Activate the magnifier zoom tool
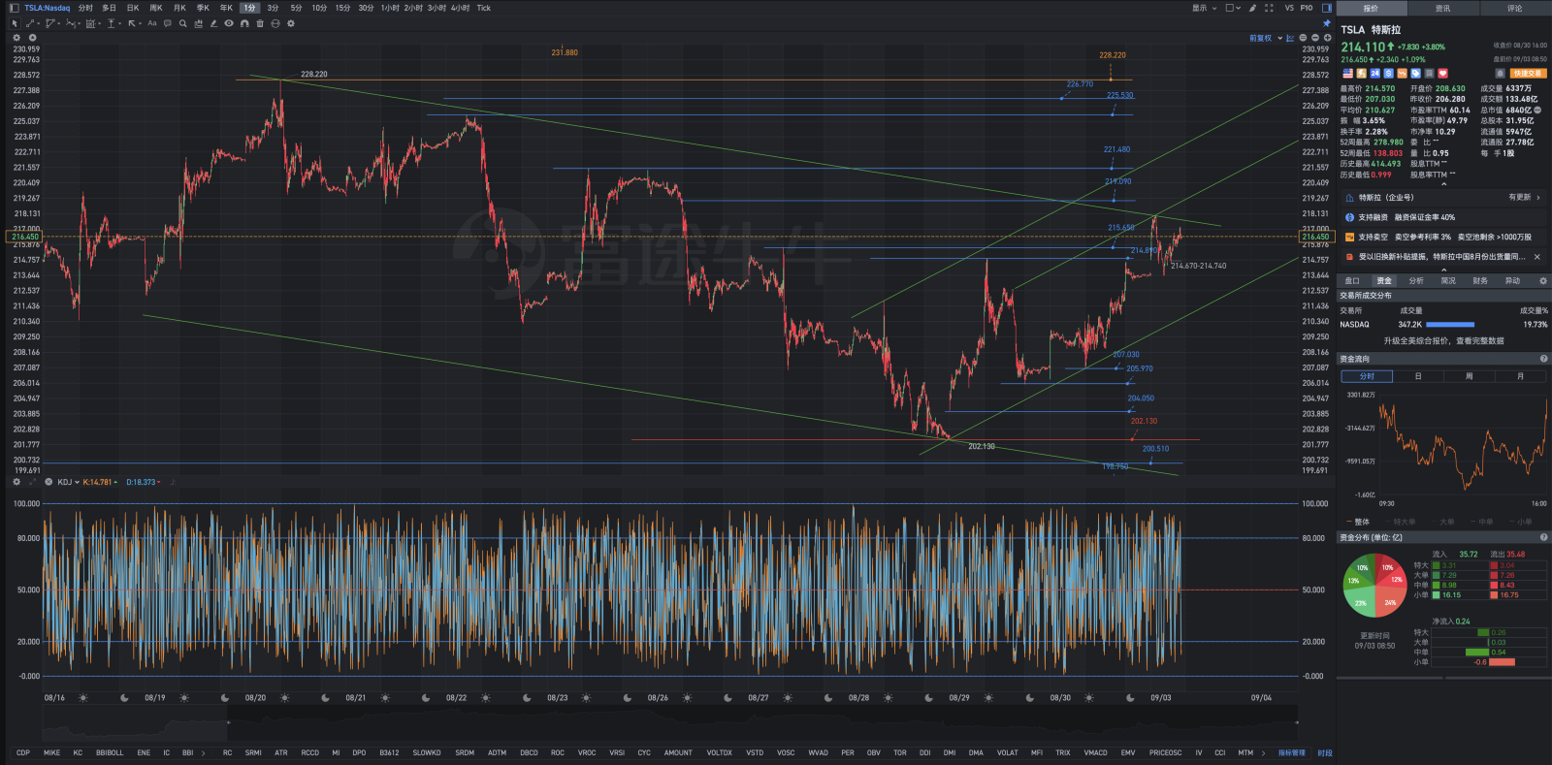 coord(182,23)
